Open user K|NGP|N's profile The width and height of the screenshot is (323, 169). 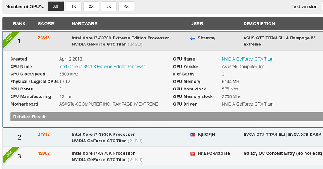pos(206,135)
